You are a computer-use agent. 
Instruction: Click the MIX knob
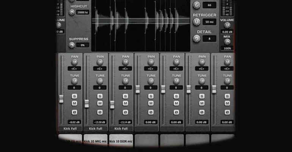pyautogui.click(x=227, y=42)
